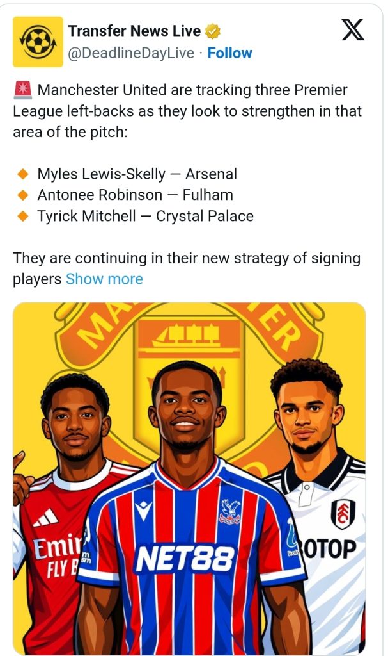Click the gold verified badge
This screenshot has width=388, height=656.
point(213,31)
